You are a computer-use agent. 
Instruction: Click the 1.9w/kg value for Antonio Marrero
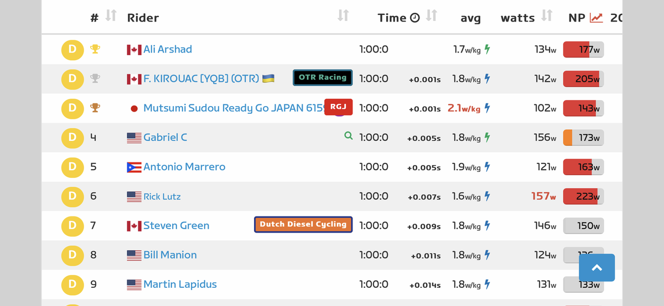(x=466, y=167)
